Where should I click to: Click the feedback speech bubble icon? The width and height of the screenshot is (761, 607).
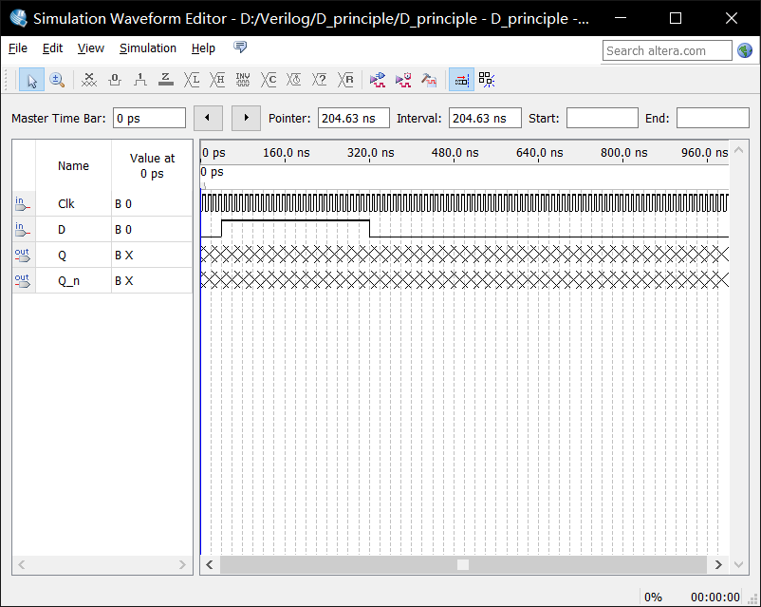click(x=240, y=47)
